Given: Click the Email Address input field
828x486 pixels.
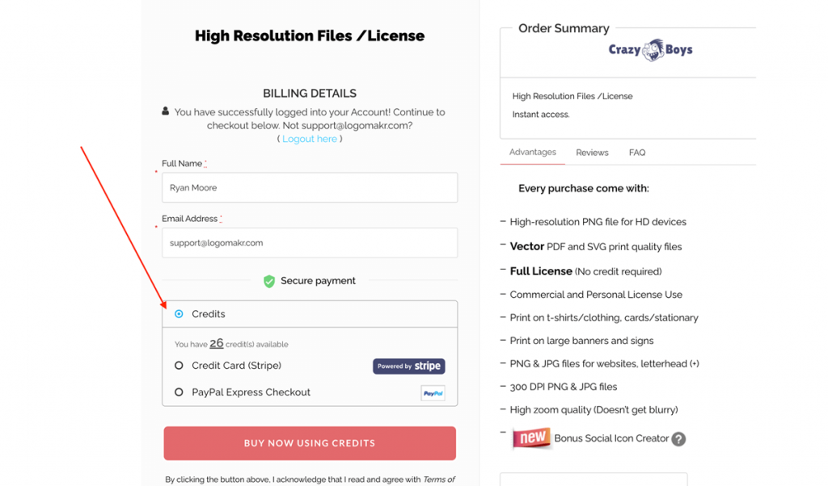Looking at the screenshot, I should click(x=310, y=243).
